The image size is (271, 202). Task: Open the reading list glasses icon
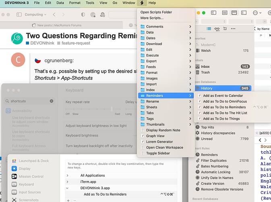click(217, 29)
